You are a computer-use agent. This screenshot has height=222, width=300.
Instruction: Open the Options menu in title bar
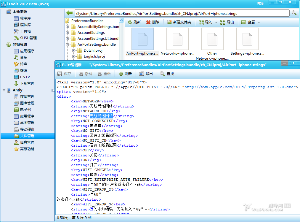coord(260,4)
